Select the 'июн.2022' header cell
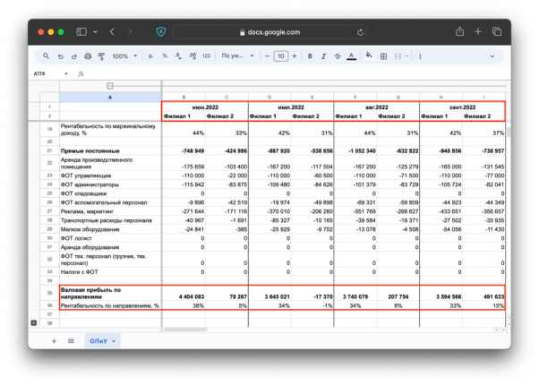The image size is (539, 386). pyautogui.click(x=205, y=107)
